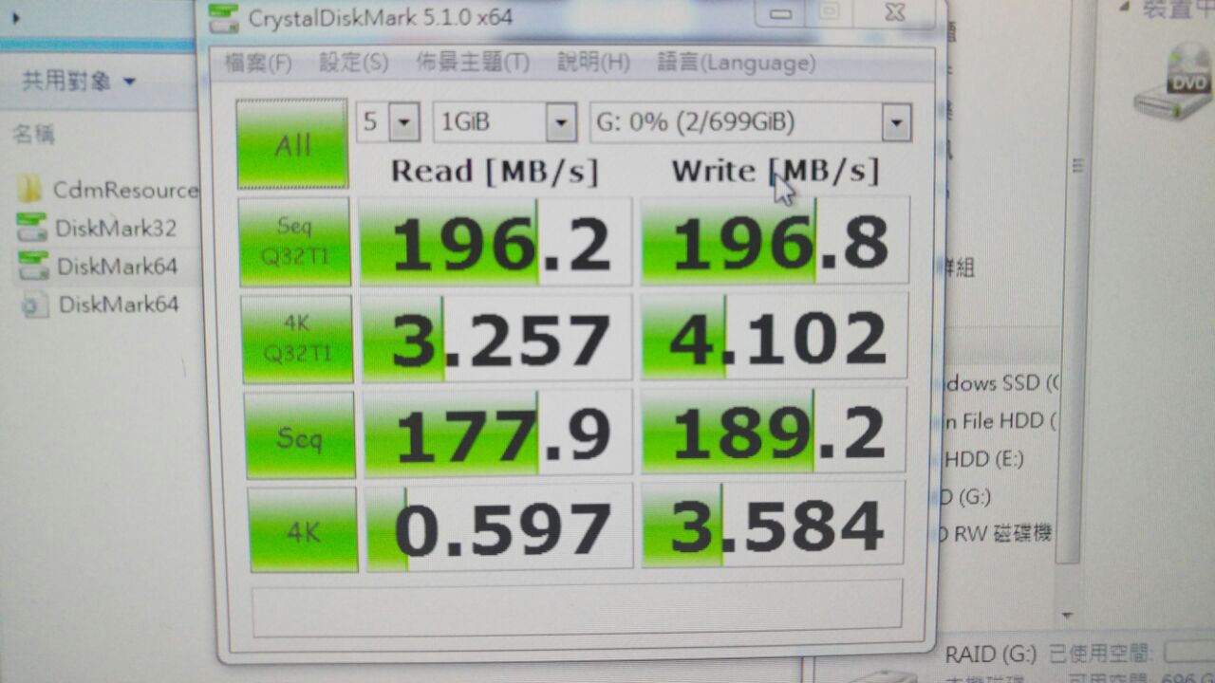
Task: Click the empty comment field below results
Action: pyautogui.click(x=577, y=607)
